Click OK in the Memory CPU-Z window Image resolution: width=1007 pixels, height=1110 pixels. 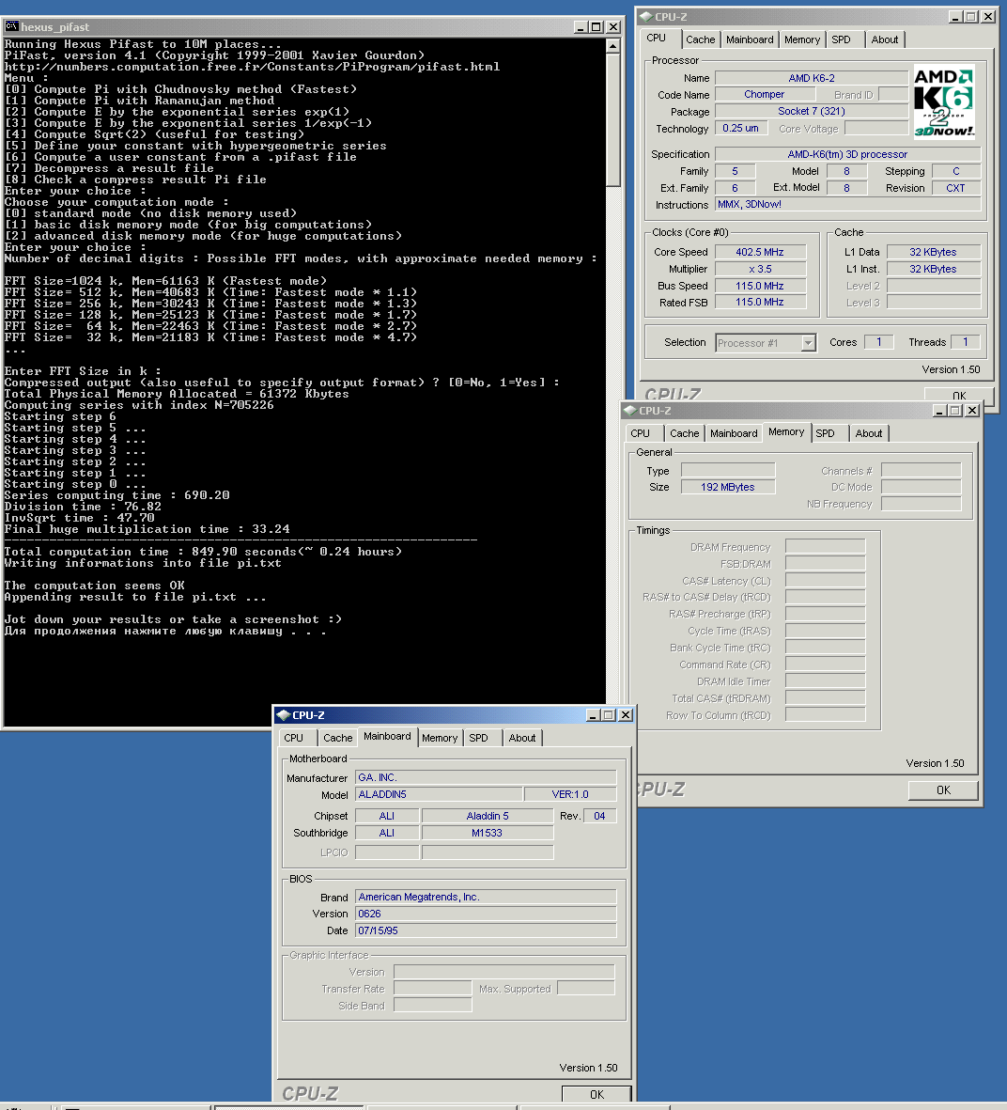click(x=943, y=790)
